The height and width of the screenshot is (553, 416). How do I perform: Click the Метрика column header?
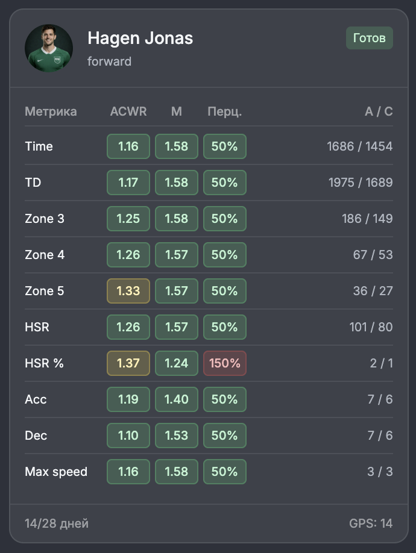pyautogui.click(x=51, y=111)
